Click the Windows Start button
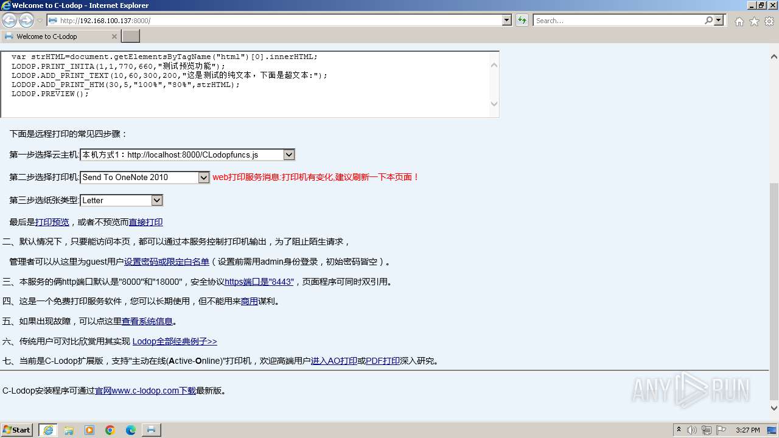Viewport: 779px width, 438px height. click(17, 429)
